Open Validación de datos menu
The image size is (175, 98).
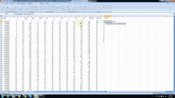click(x=74, y=8)
